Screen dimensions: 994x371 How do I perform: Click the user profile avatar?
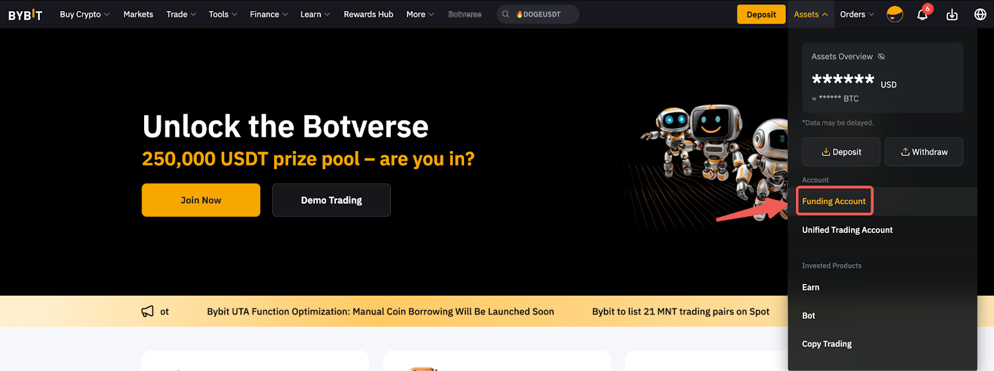pyautogui.click(x=895, y=14)
